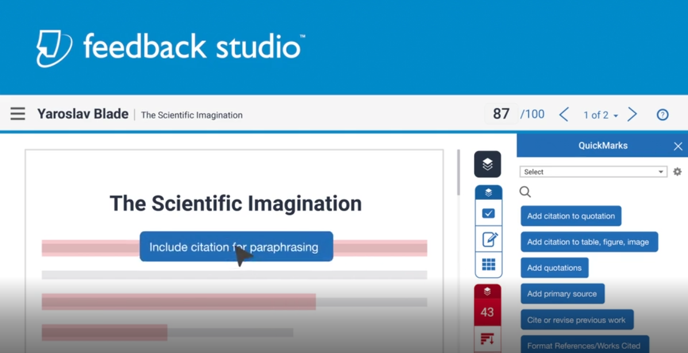The image size is (688, 353).
Task: Open QuickMarks settings gear
Action: tap(678, 172)
